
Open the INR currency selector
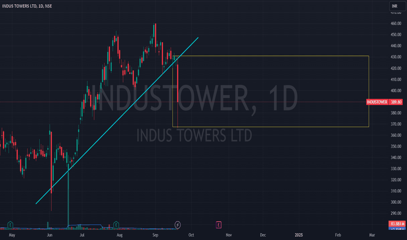[x=397, y=6]
